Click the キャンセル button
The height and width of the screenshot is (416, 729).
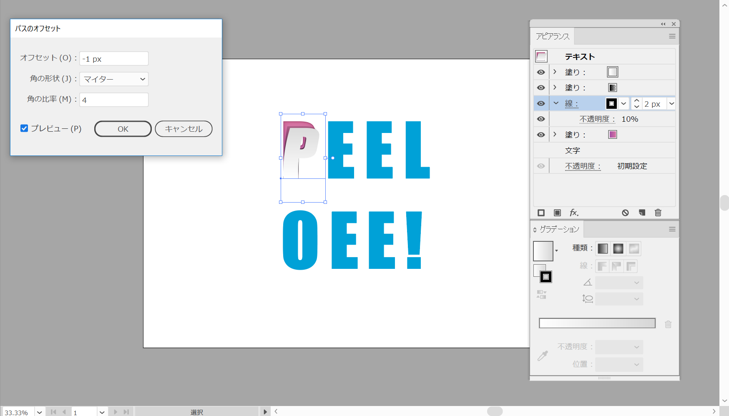184,129
